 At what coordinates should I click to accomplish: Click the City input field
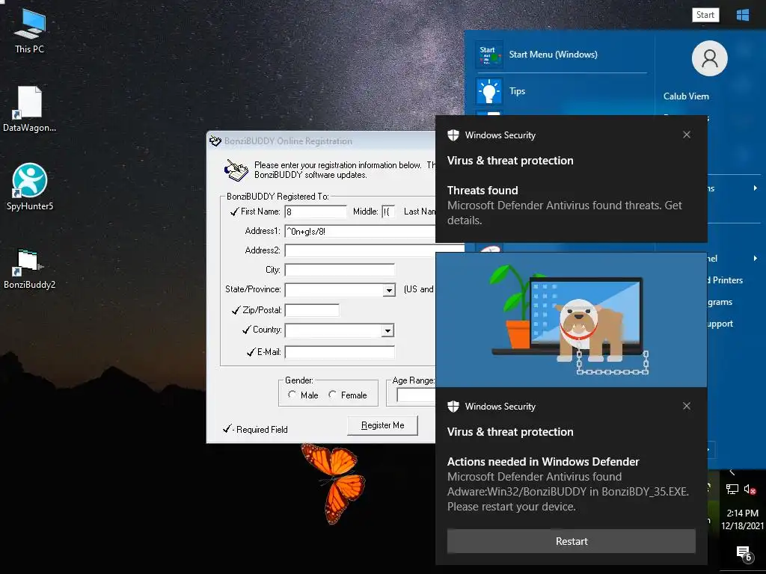coord(340,271)
